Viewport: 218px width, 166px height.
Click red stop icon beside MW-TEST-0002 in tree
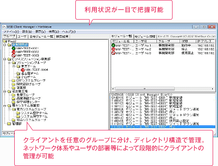tap(14, 52)
